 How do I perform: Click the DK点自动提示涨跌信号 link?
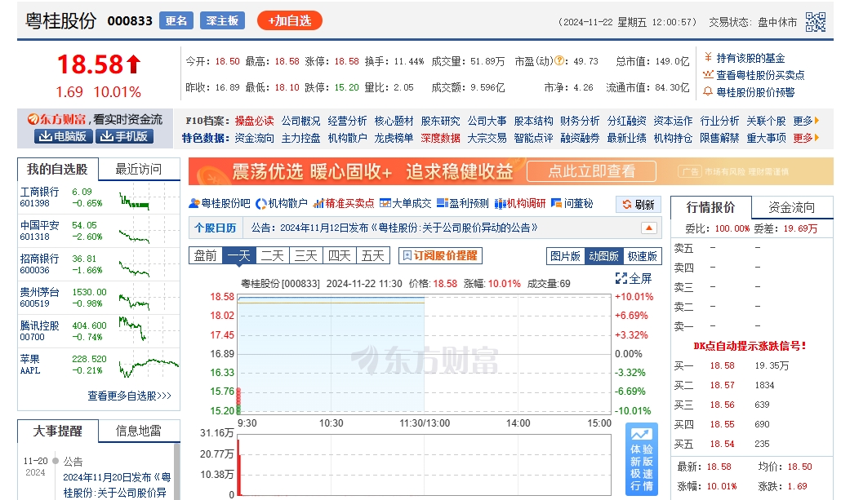(x=750, y=346)
